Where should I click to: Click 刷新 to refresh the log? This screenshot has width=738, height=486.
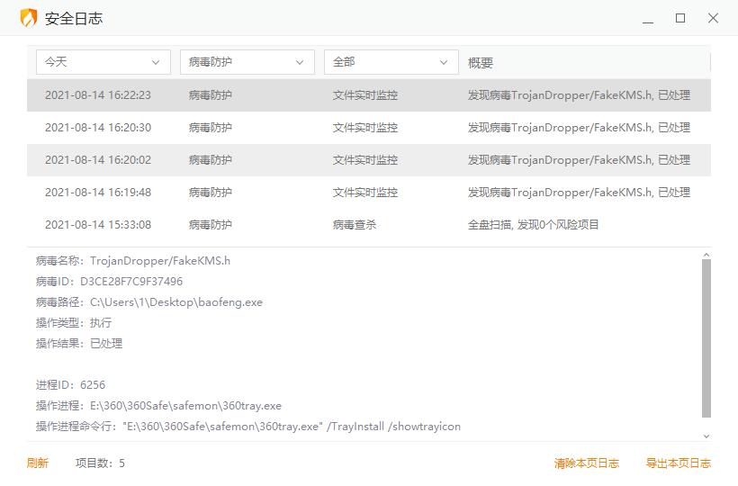click(x=38, y=463)
